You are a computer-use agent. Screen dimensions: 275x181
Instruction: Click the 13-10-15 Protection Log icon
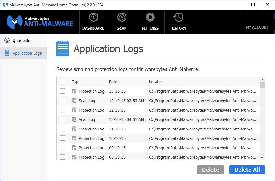click(x=74, y=91)
